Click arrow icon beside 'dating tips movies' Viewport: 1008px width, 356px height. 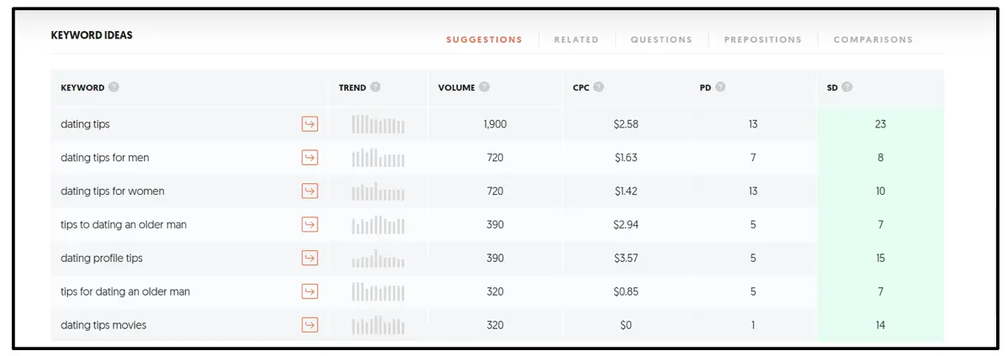[310, 325]
